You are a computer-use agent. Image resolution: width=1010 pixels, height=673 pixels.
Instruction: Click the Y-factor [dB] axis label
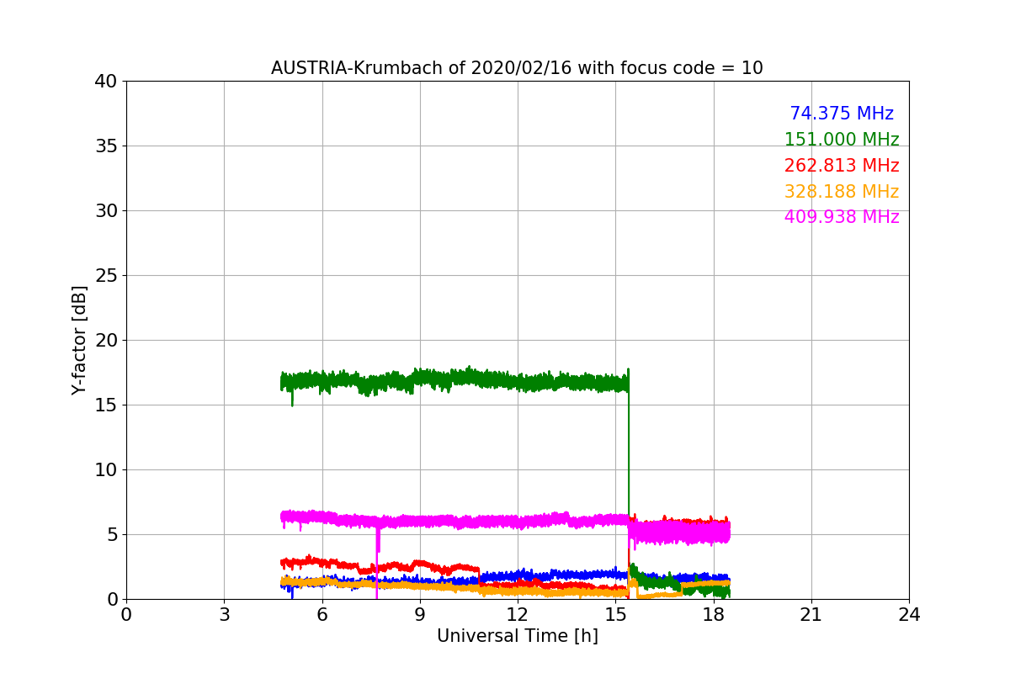tap(79, 340)
